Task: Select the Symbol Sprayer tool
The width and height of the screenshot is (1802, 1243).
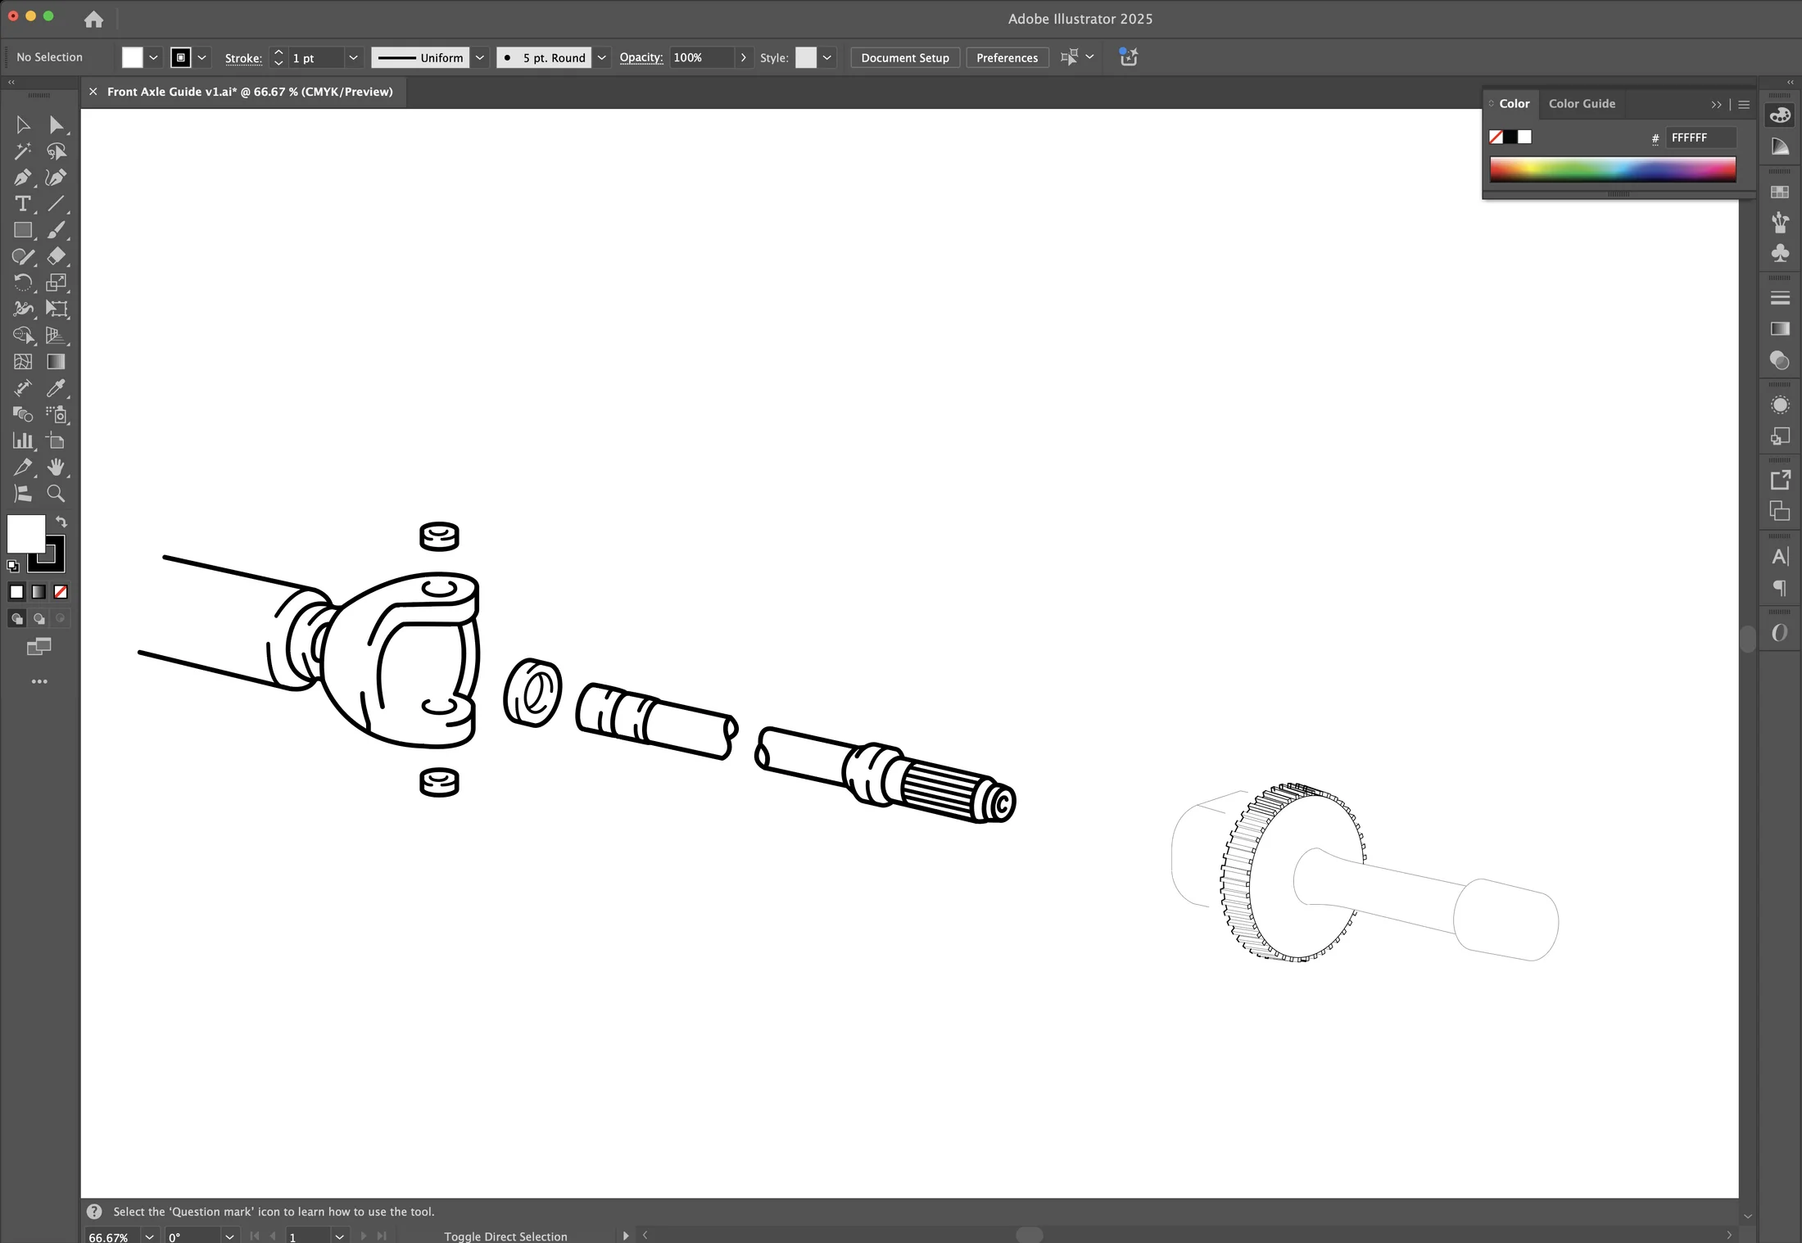Action: (56, 414)
